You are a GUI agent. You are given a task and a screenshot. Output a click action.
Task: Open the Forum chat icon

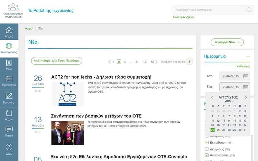(9, 129)
